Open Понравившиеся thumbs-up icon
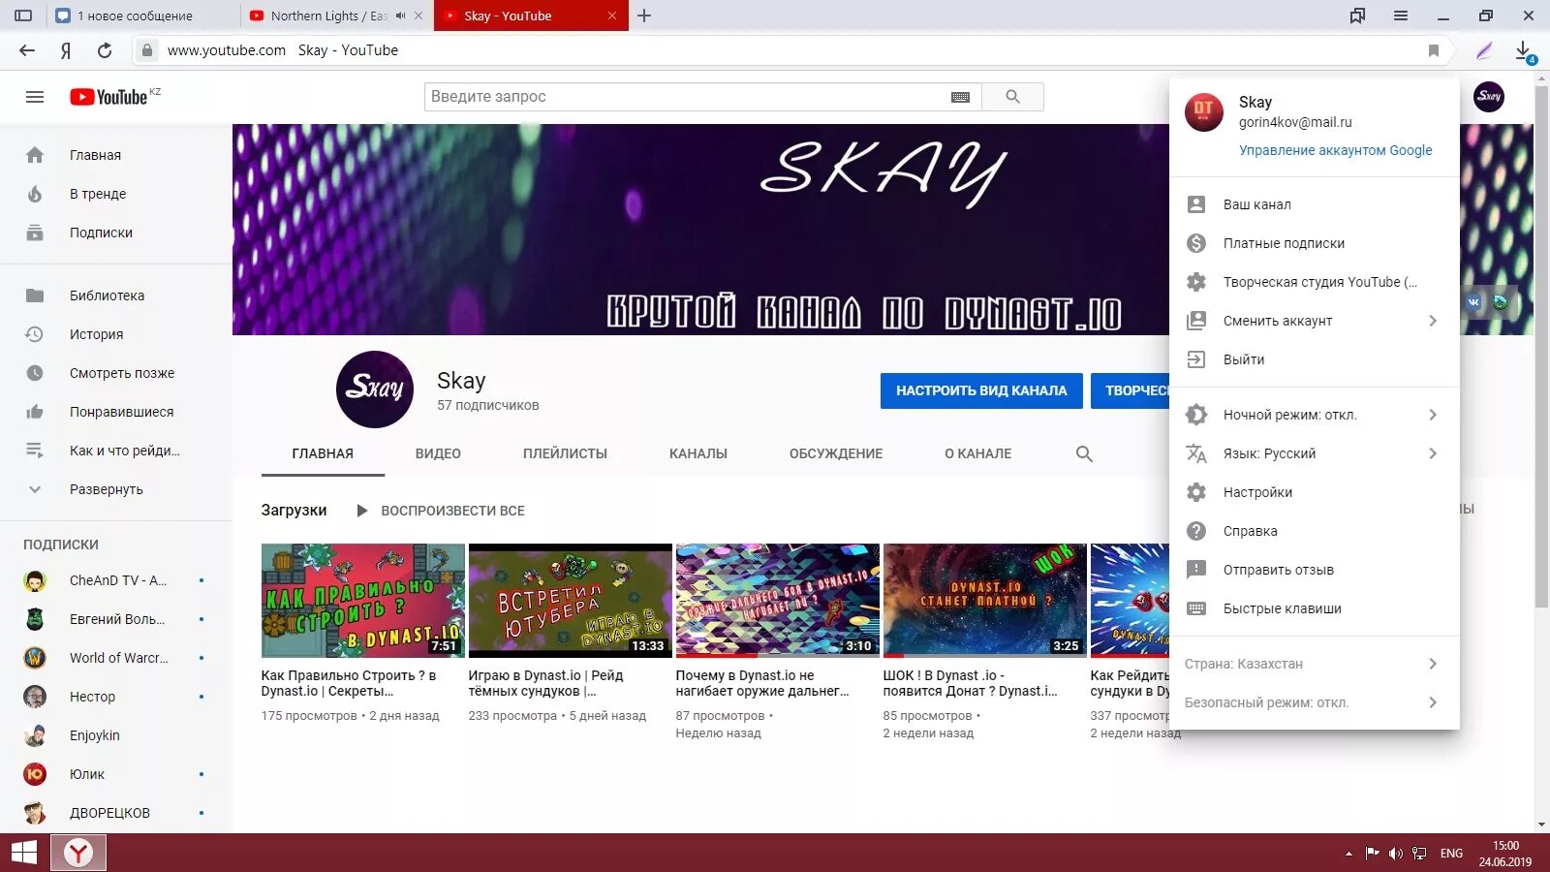Image resolution: width=1550 pixels, height=872 pixels. (35, 412)
